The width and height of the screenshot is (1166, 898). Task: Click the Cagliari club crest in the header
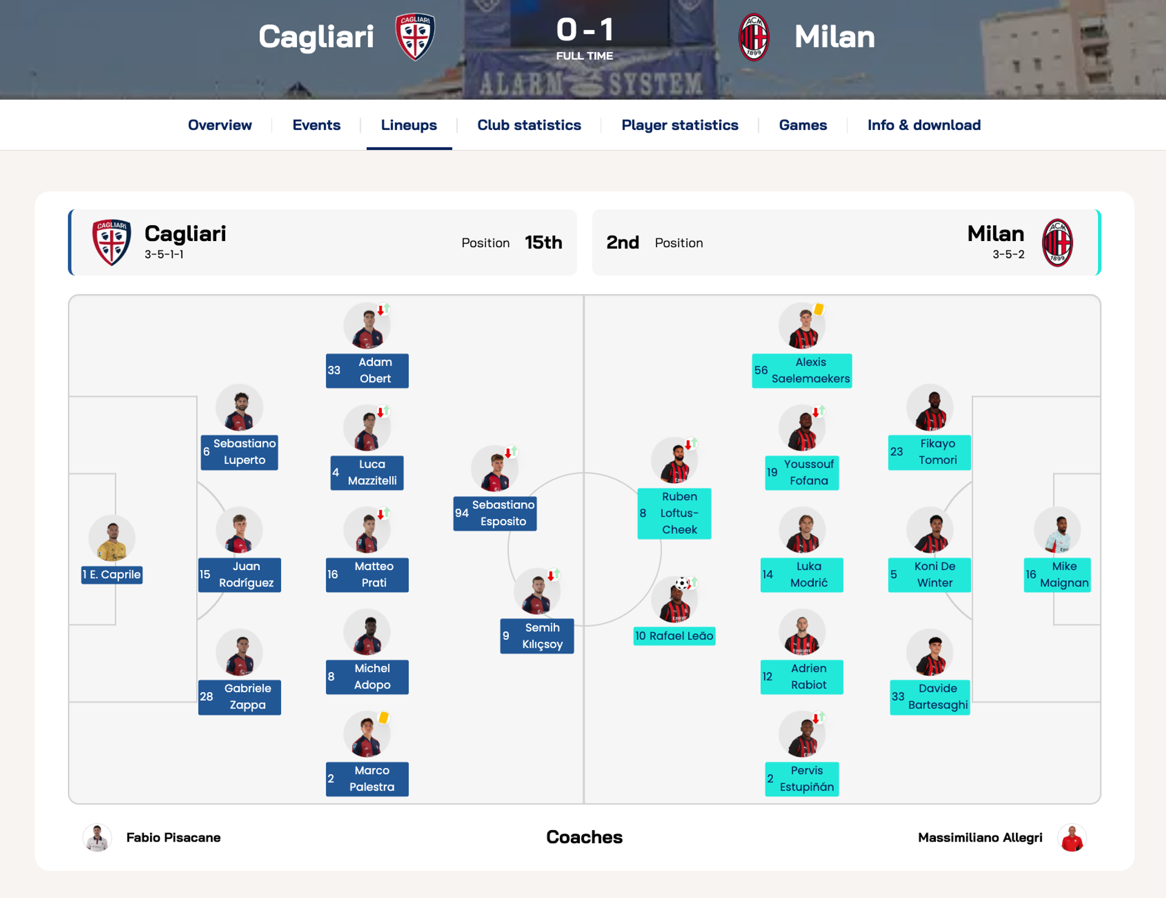point(415,36)
